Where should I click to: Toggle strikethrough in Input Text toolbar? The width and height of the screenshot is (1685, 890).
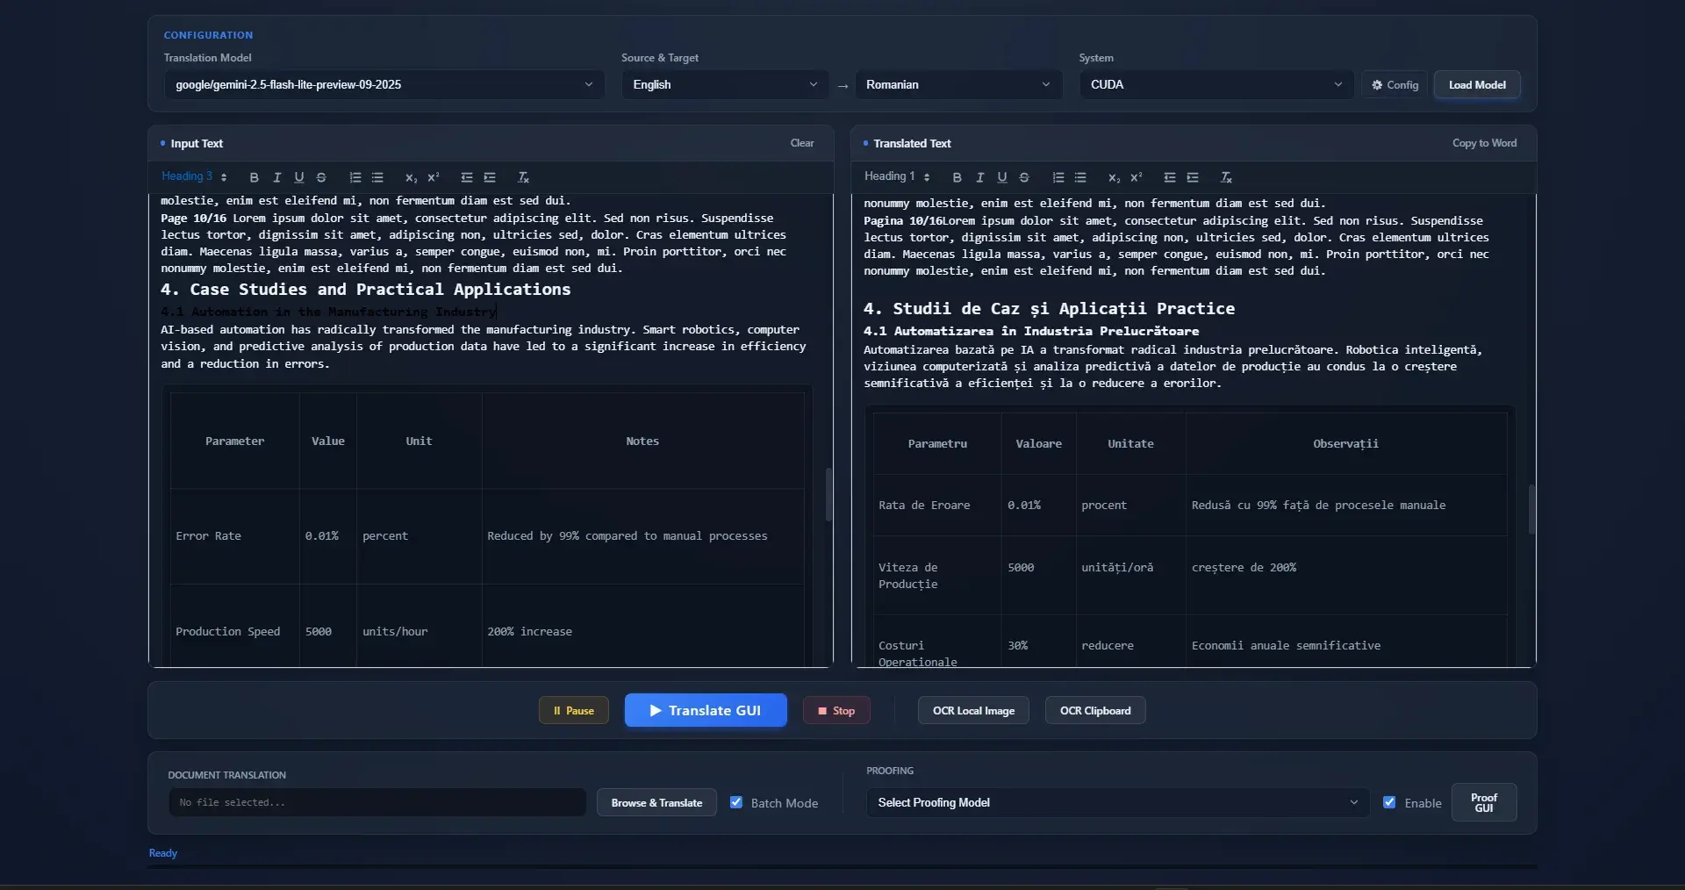(321, 177)
